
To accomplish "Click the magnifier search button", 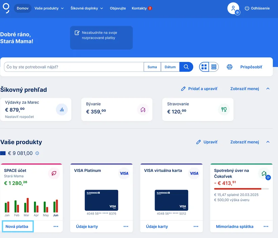I will point(186,67).
